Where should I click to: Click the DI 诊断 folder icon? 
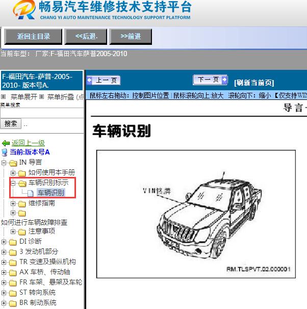(x=13, y=242)
